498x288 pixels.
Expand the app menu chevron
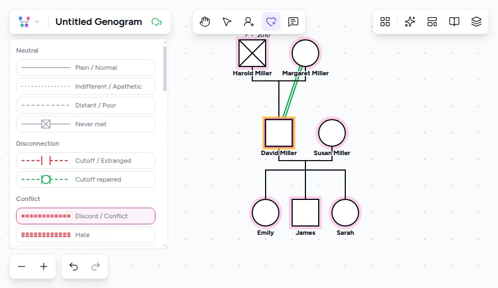37,22
